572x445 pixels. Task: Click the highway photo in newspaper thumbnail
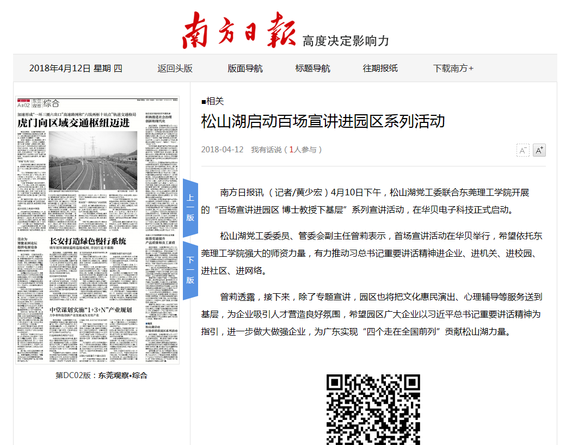tap(93, 160)
